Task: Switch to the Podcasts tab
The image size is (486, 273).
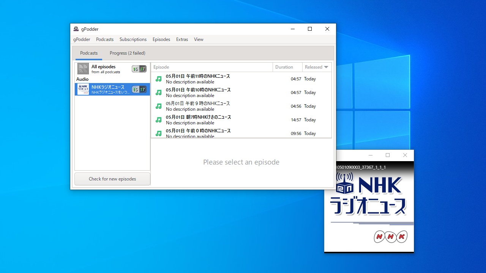Action: [x=89, y=53]
